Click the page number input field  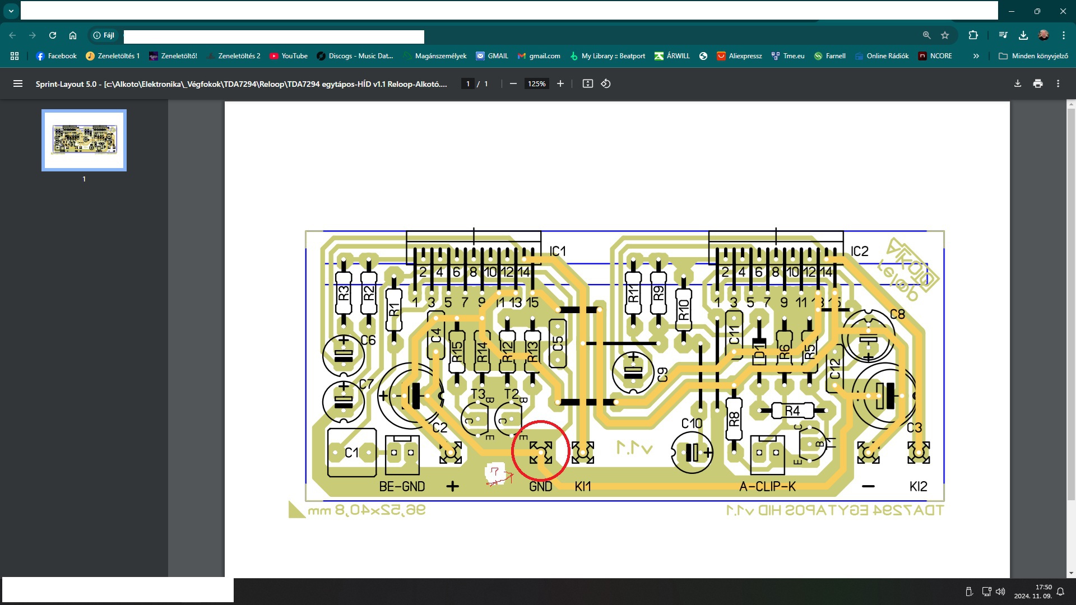pyautogui.click(x=468, y=83)
